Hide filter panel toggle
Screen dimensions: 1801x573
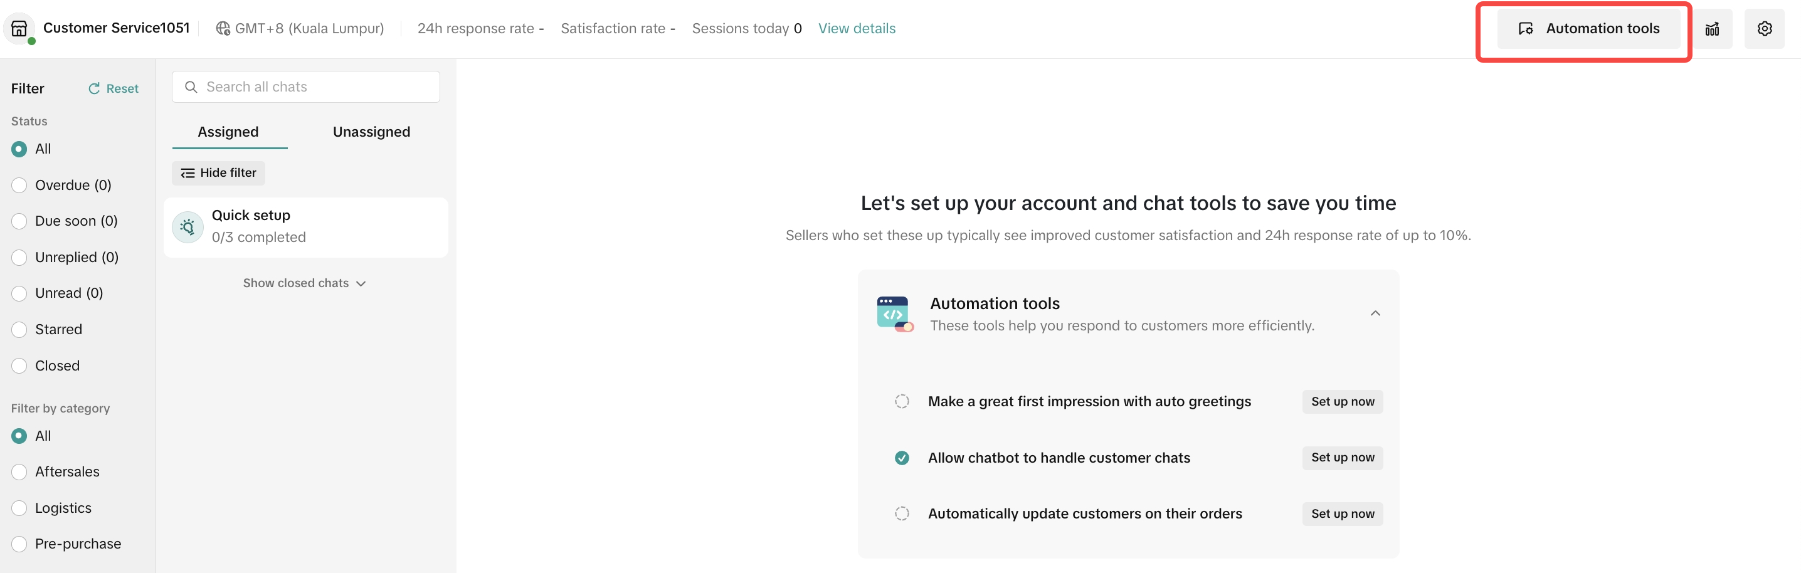point(218,172)
